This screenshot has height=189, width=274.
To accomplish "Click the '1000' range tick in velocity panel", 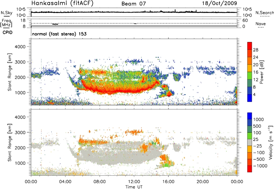I will (20, 163).
